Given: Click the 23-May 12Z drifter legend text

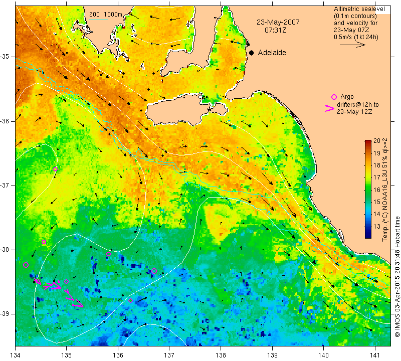Looking at the screenshot, I should 354,111.
